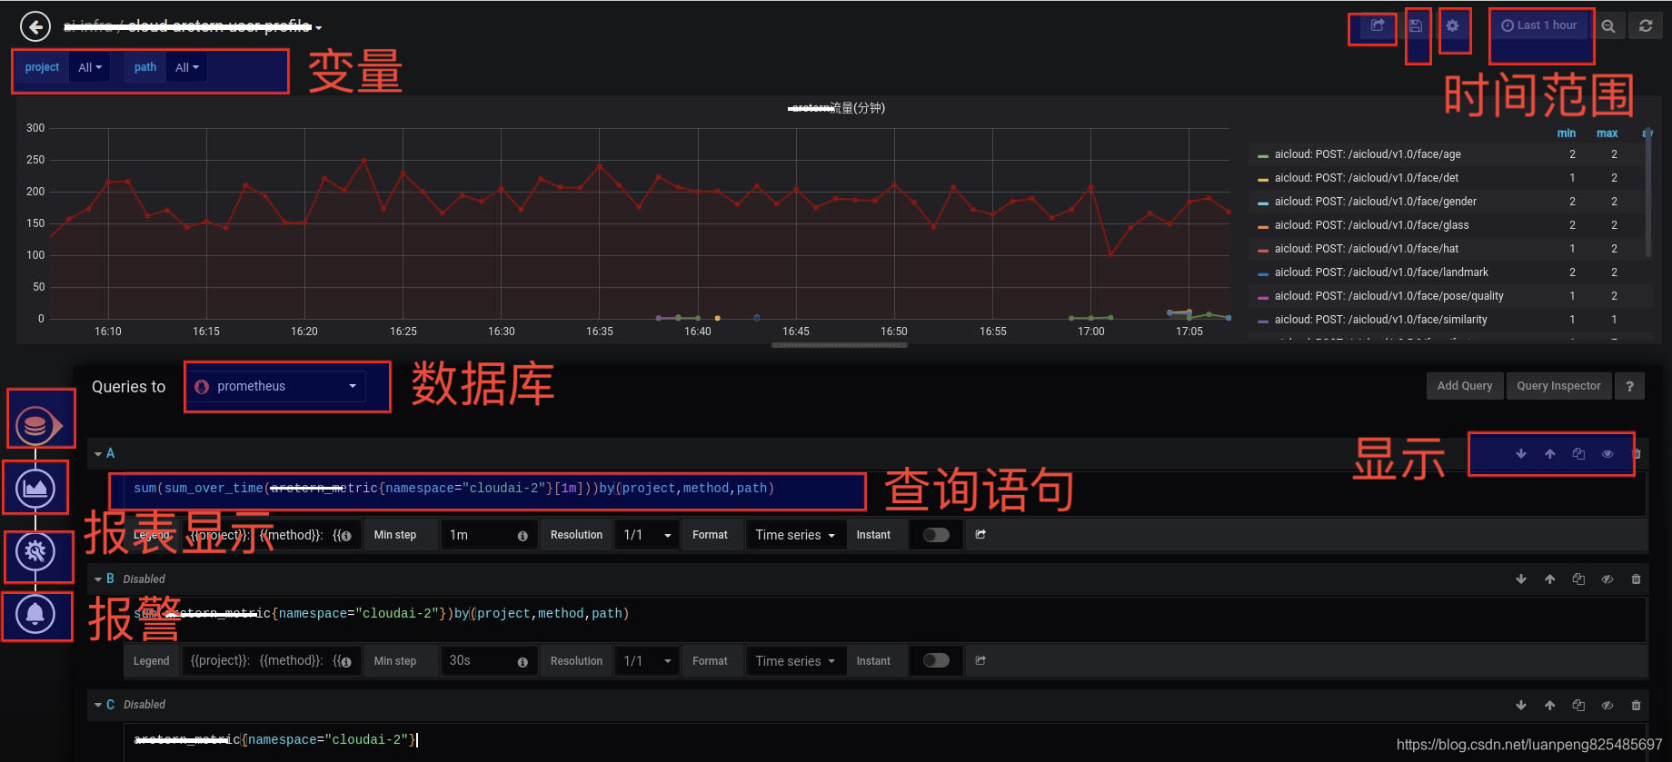The image size is (1672, 762).
Task: Open dashboard settings gear
Action: (x=1452, y=25)
